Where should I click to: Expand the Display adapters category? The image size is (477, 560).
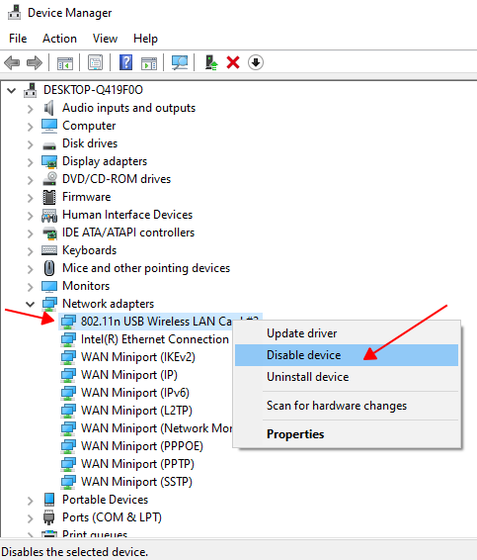pyautogui.click(x=30, y=162)
